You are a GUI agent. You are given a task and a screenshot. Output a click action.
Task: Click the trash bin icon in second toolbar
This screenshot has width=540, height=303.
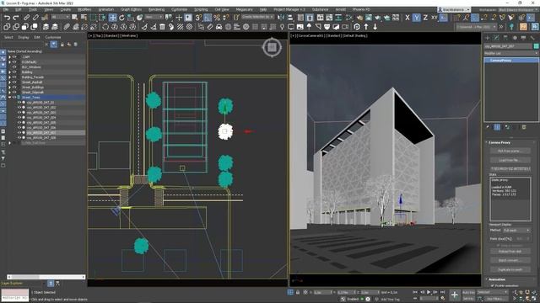[x=162, y=26]
